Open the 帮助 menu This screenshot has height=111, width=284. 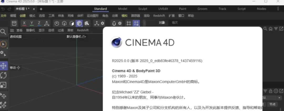[191, 16]
